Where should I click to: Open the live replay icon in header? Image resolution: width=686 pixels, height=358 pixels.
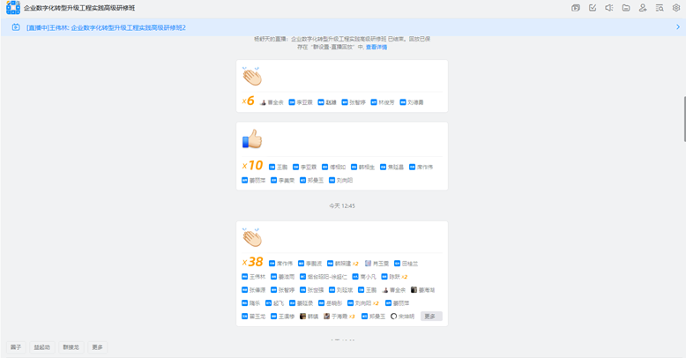(576, 8)
